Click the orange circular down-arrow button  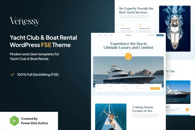pos(128,56)
